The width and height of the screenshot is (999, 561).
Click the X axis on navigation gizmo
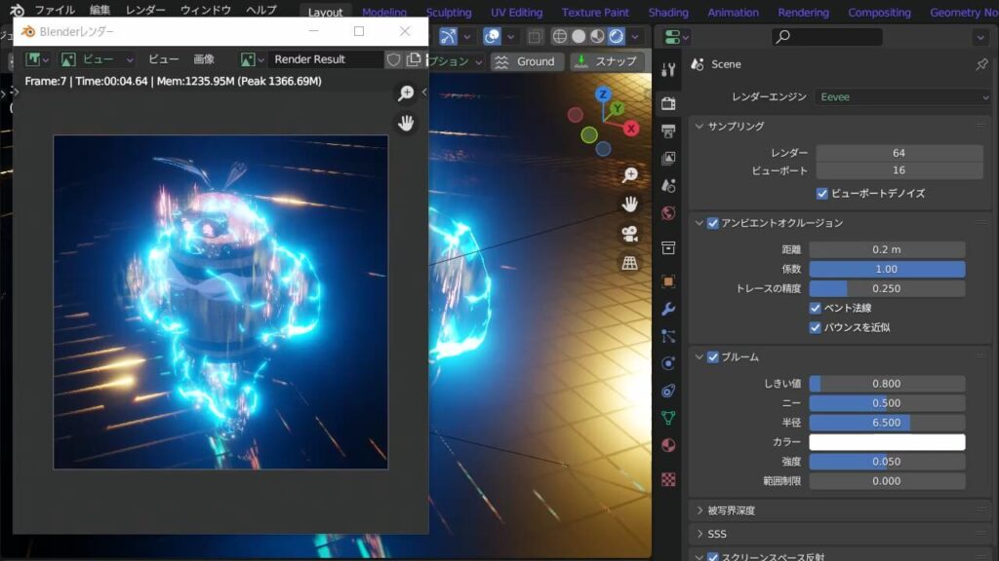pyautogui.click(x=631, y=128)
